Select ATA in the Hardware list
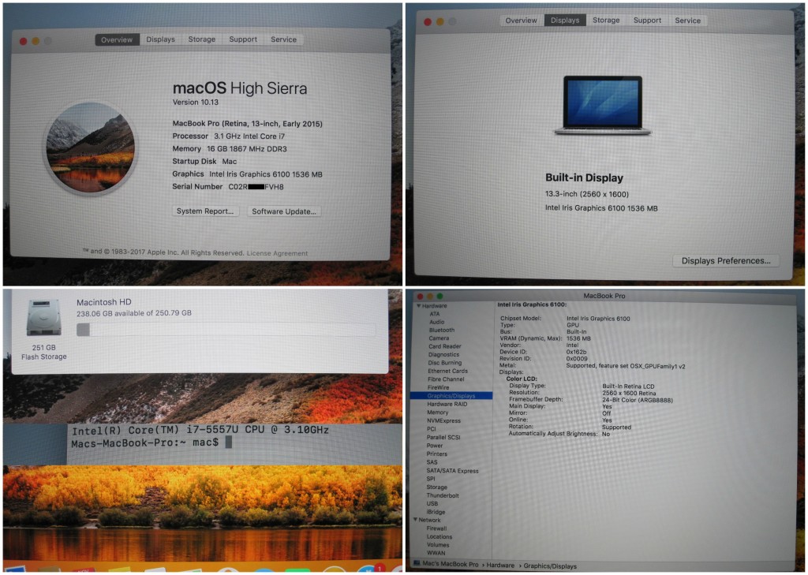808x575 pixels. (x=435, y=314)
